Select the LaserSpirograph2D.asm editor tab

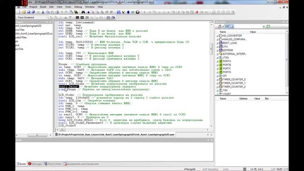[x=115, y=134]
